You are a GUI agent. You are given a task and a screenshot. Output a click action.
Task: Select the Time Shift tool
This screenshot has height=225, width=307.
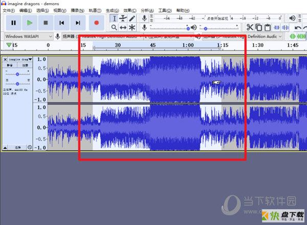(123, 28)
